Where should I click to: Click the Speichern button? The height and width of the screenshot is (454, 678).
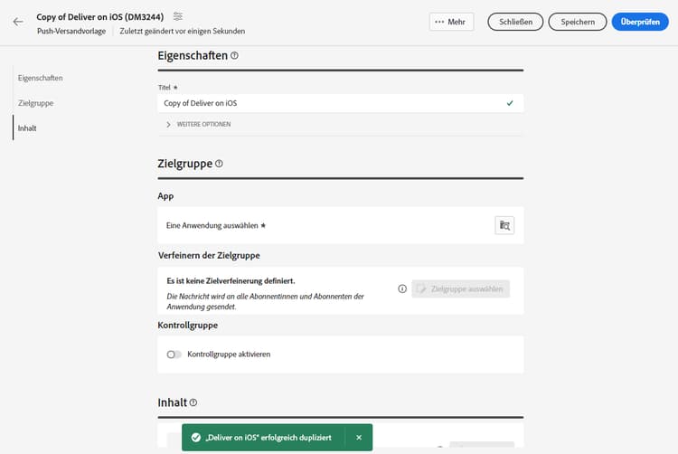click(x=578, y=22)
